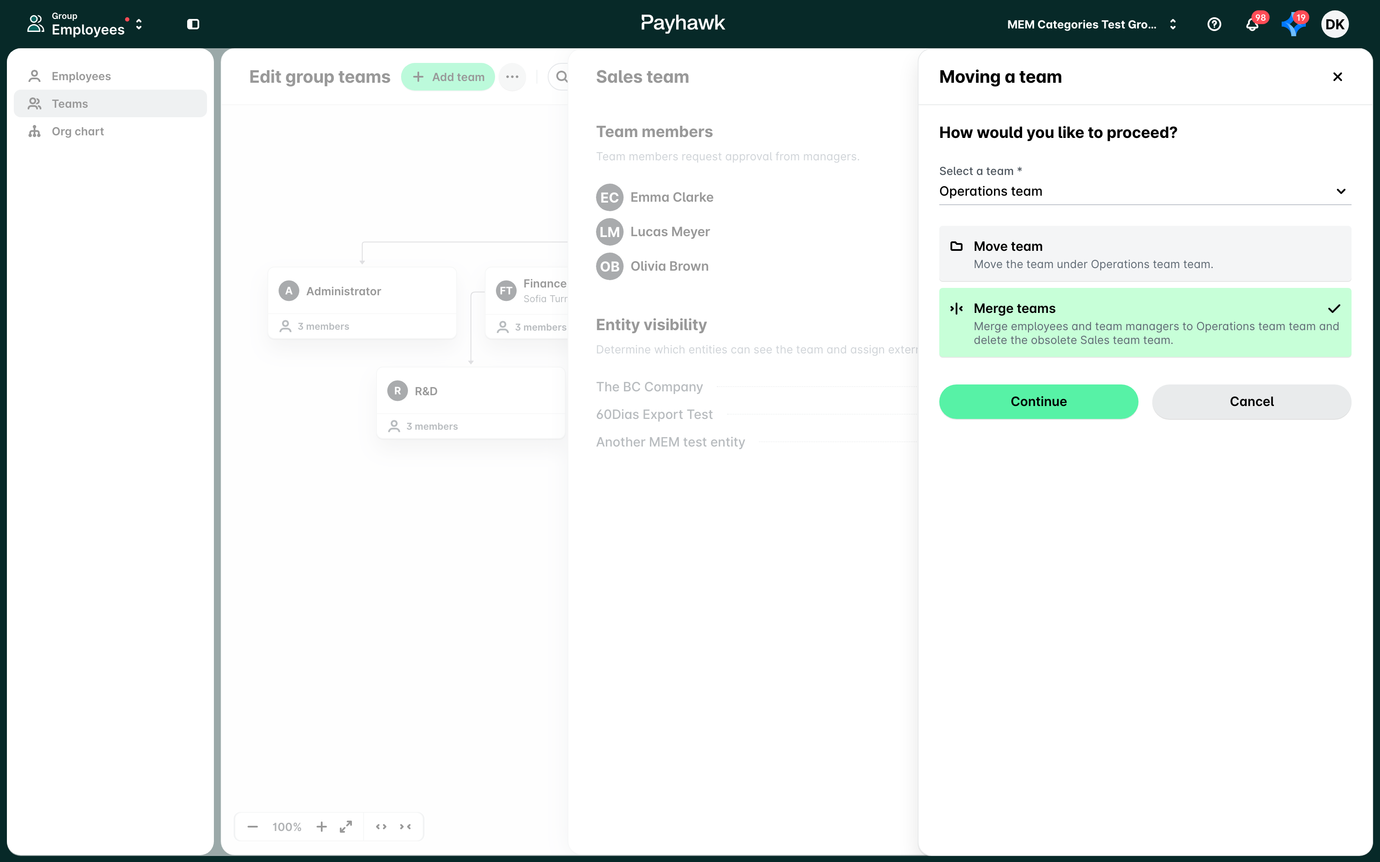The width and height of the screenshot is (1380, 862).
Task: Click the collapse all teams icon
Action: [x=405, y=827]
